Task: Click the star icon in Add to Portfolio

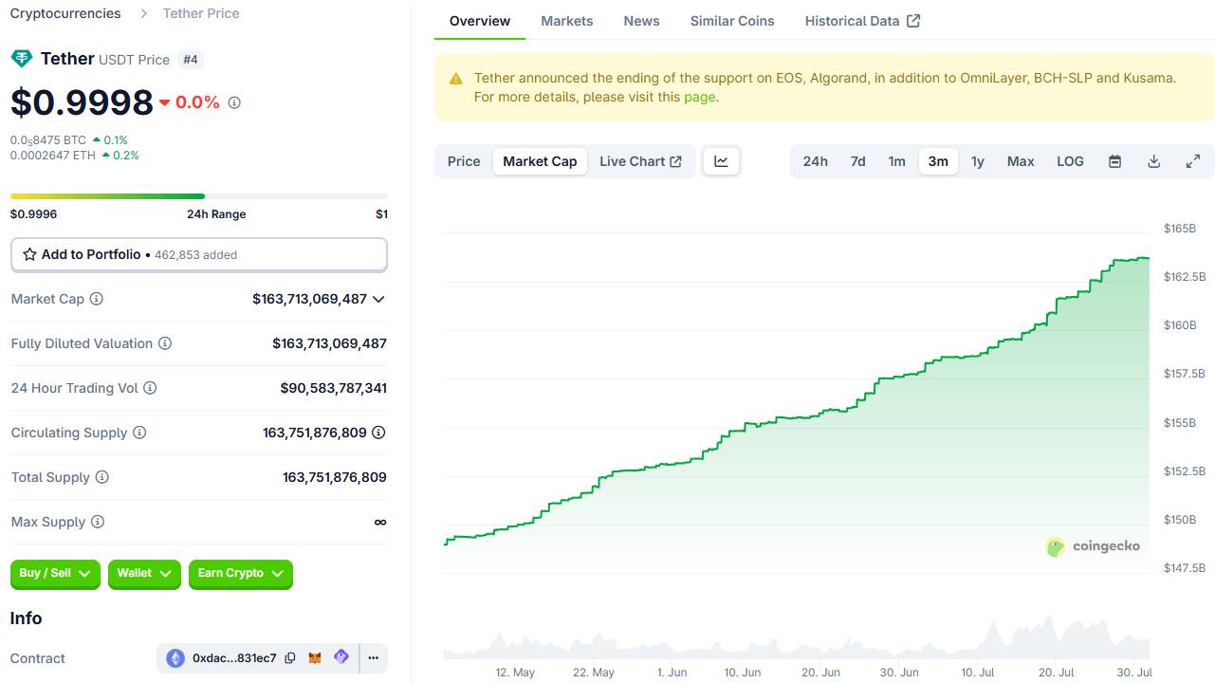Action: [x=29, y=254]
